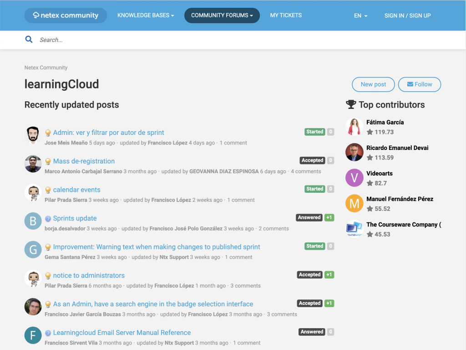Expand the Community Forums dropdown
This screenshot has height=350, width=466.
pyautogui.click(x=222, y=15)
